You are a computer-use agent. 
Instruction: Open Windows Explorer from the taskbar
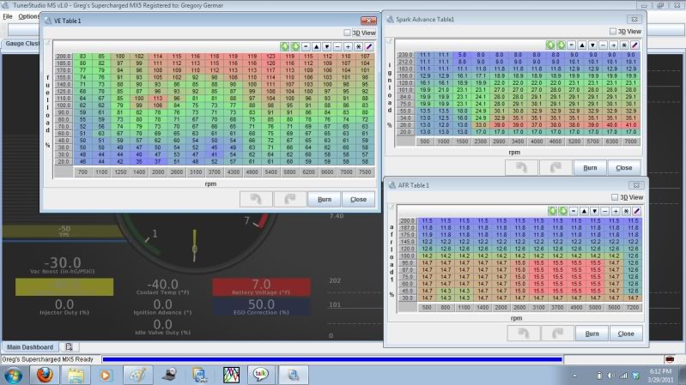tap(76, 375)
